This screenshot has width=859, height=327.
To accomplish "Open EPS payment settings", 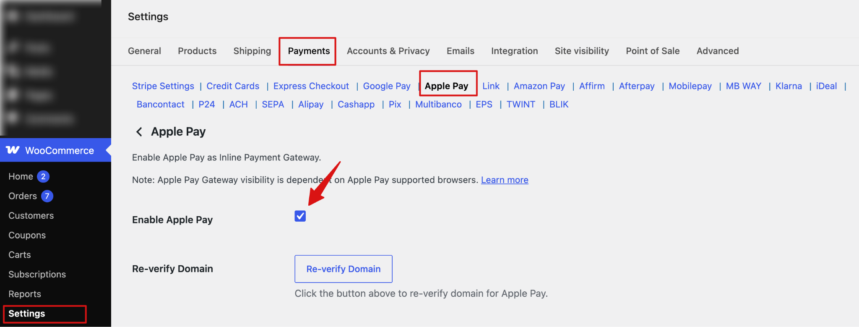I will pos(484,105).
